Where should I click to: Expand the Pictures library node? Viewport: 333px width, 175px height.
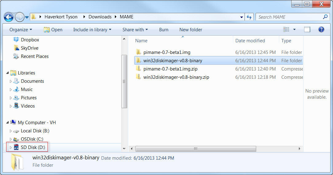coord(11,98)
